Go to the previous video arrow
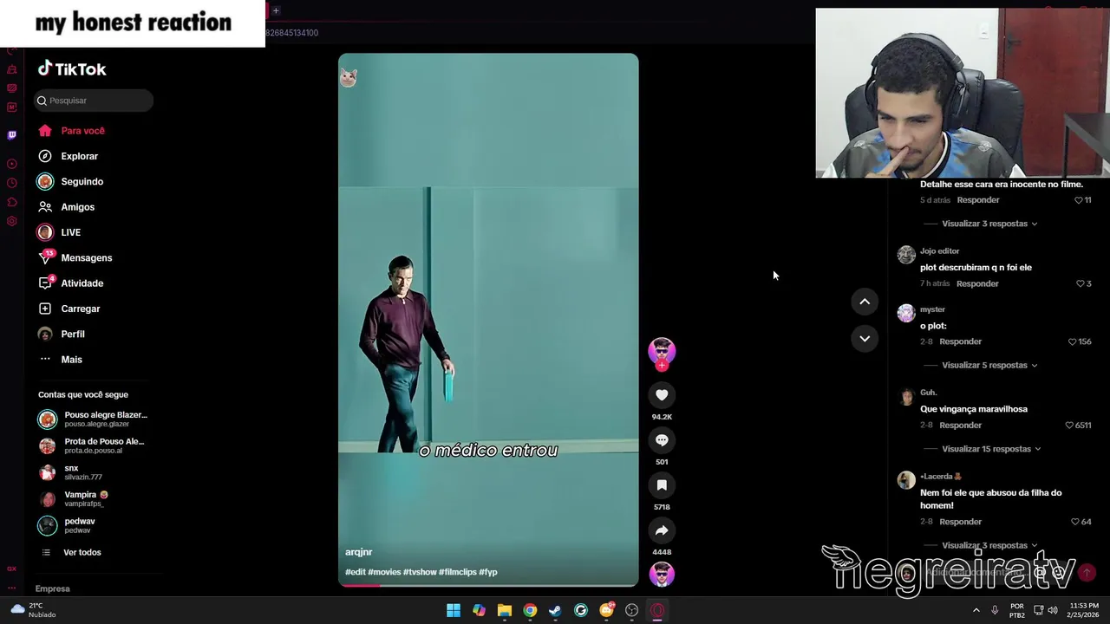 pyautogui.click(x=865, y=302)
